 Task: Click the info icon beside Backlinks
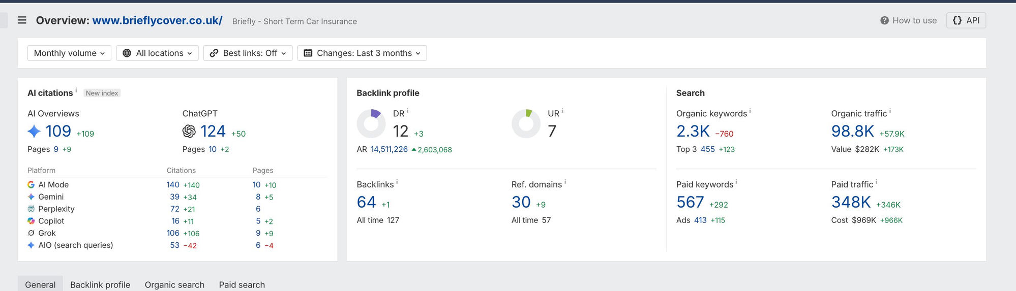click(397, 182)
